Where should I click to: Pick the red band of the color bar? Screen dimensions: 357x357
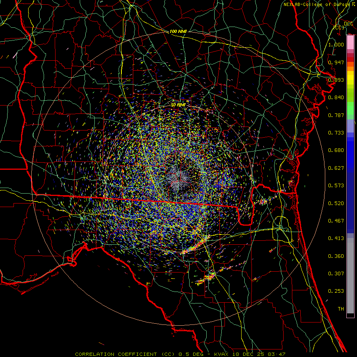point(350,59)
